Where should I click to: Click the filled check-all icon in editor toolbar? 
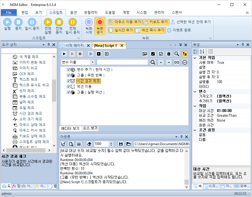pyautogui.click(x=153, y=54)
